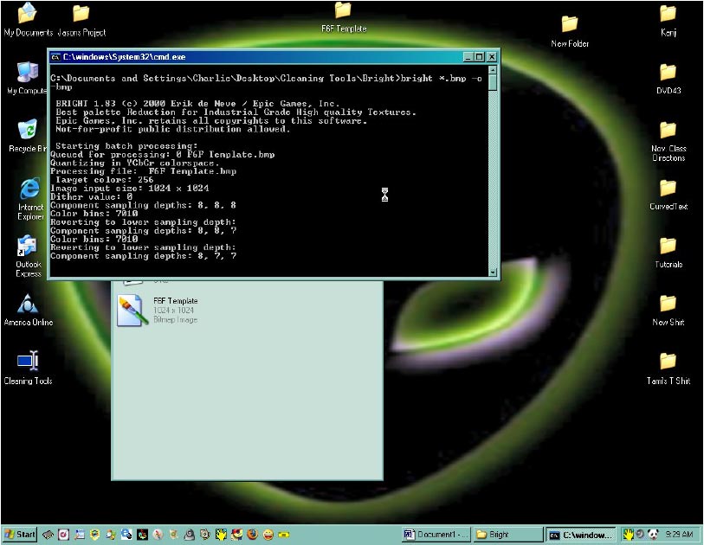Click the cmd window scrollbar down arrow
Image resolution: width=704 pixels, height=545 pixels.
tap(493, 272)
